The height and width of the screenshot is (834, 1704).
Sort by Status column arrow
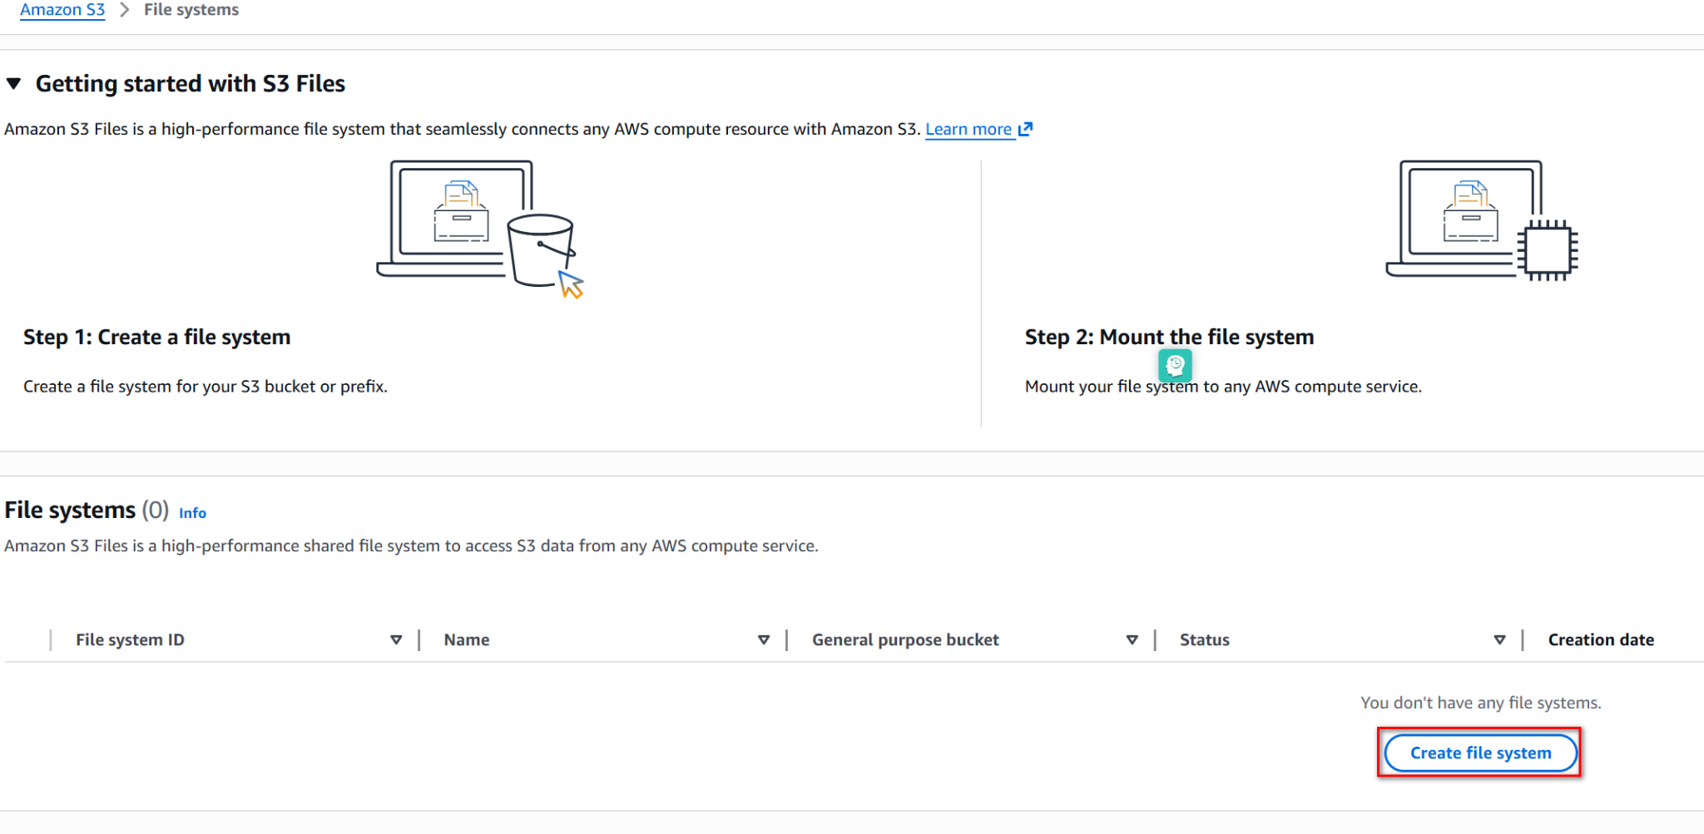coord(1499,639)
